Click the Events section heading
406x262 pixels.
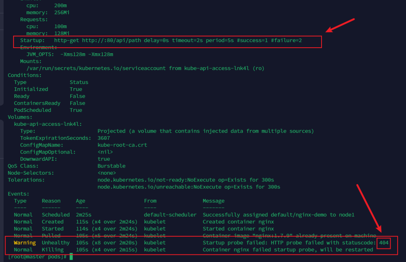coord(18,194)
